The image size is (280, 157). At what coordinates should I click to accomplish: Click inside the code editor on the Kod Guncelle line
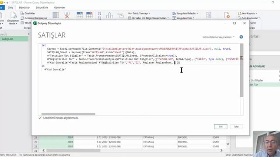[x=114, y=63]
